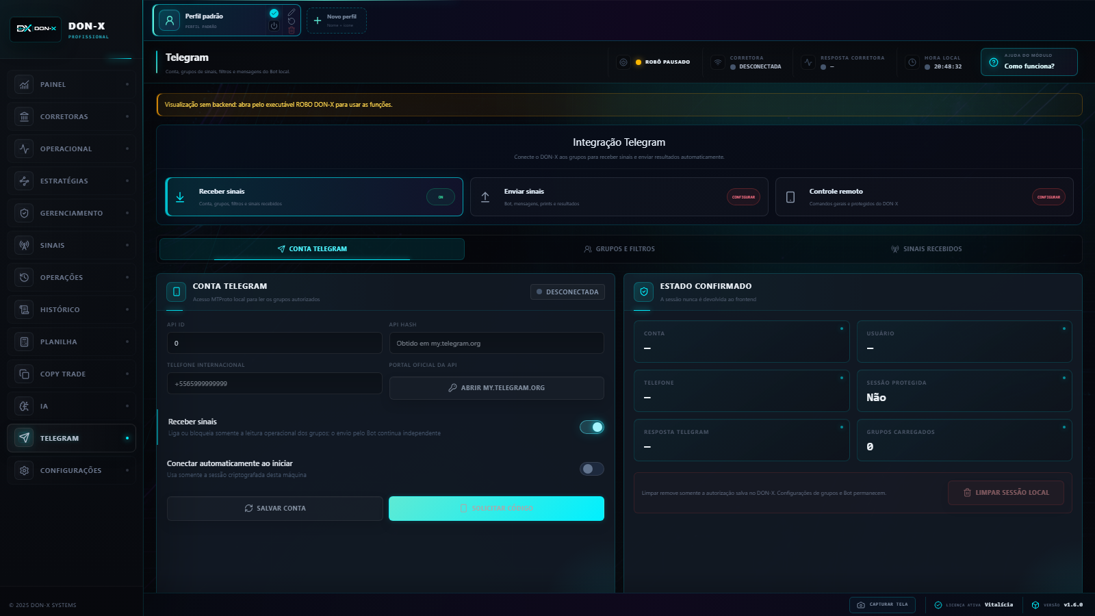Switch to the Grupos e Filtros tab

[x=619, y=249]
